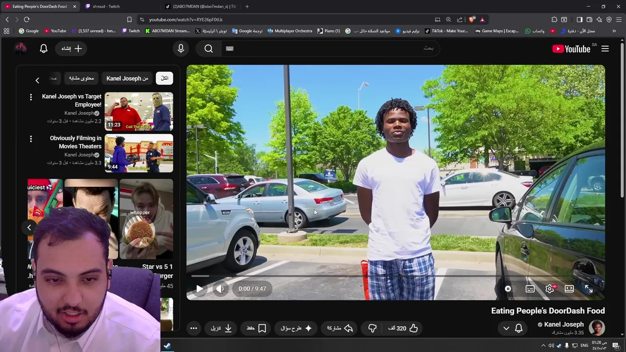The image size is (626, 352).
Task: Expand the subscription options chevron
Action: (506, 329)
